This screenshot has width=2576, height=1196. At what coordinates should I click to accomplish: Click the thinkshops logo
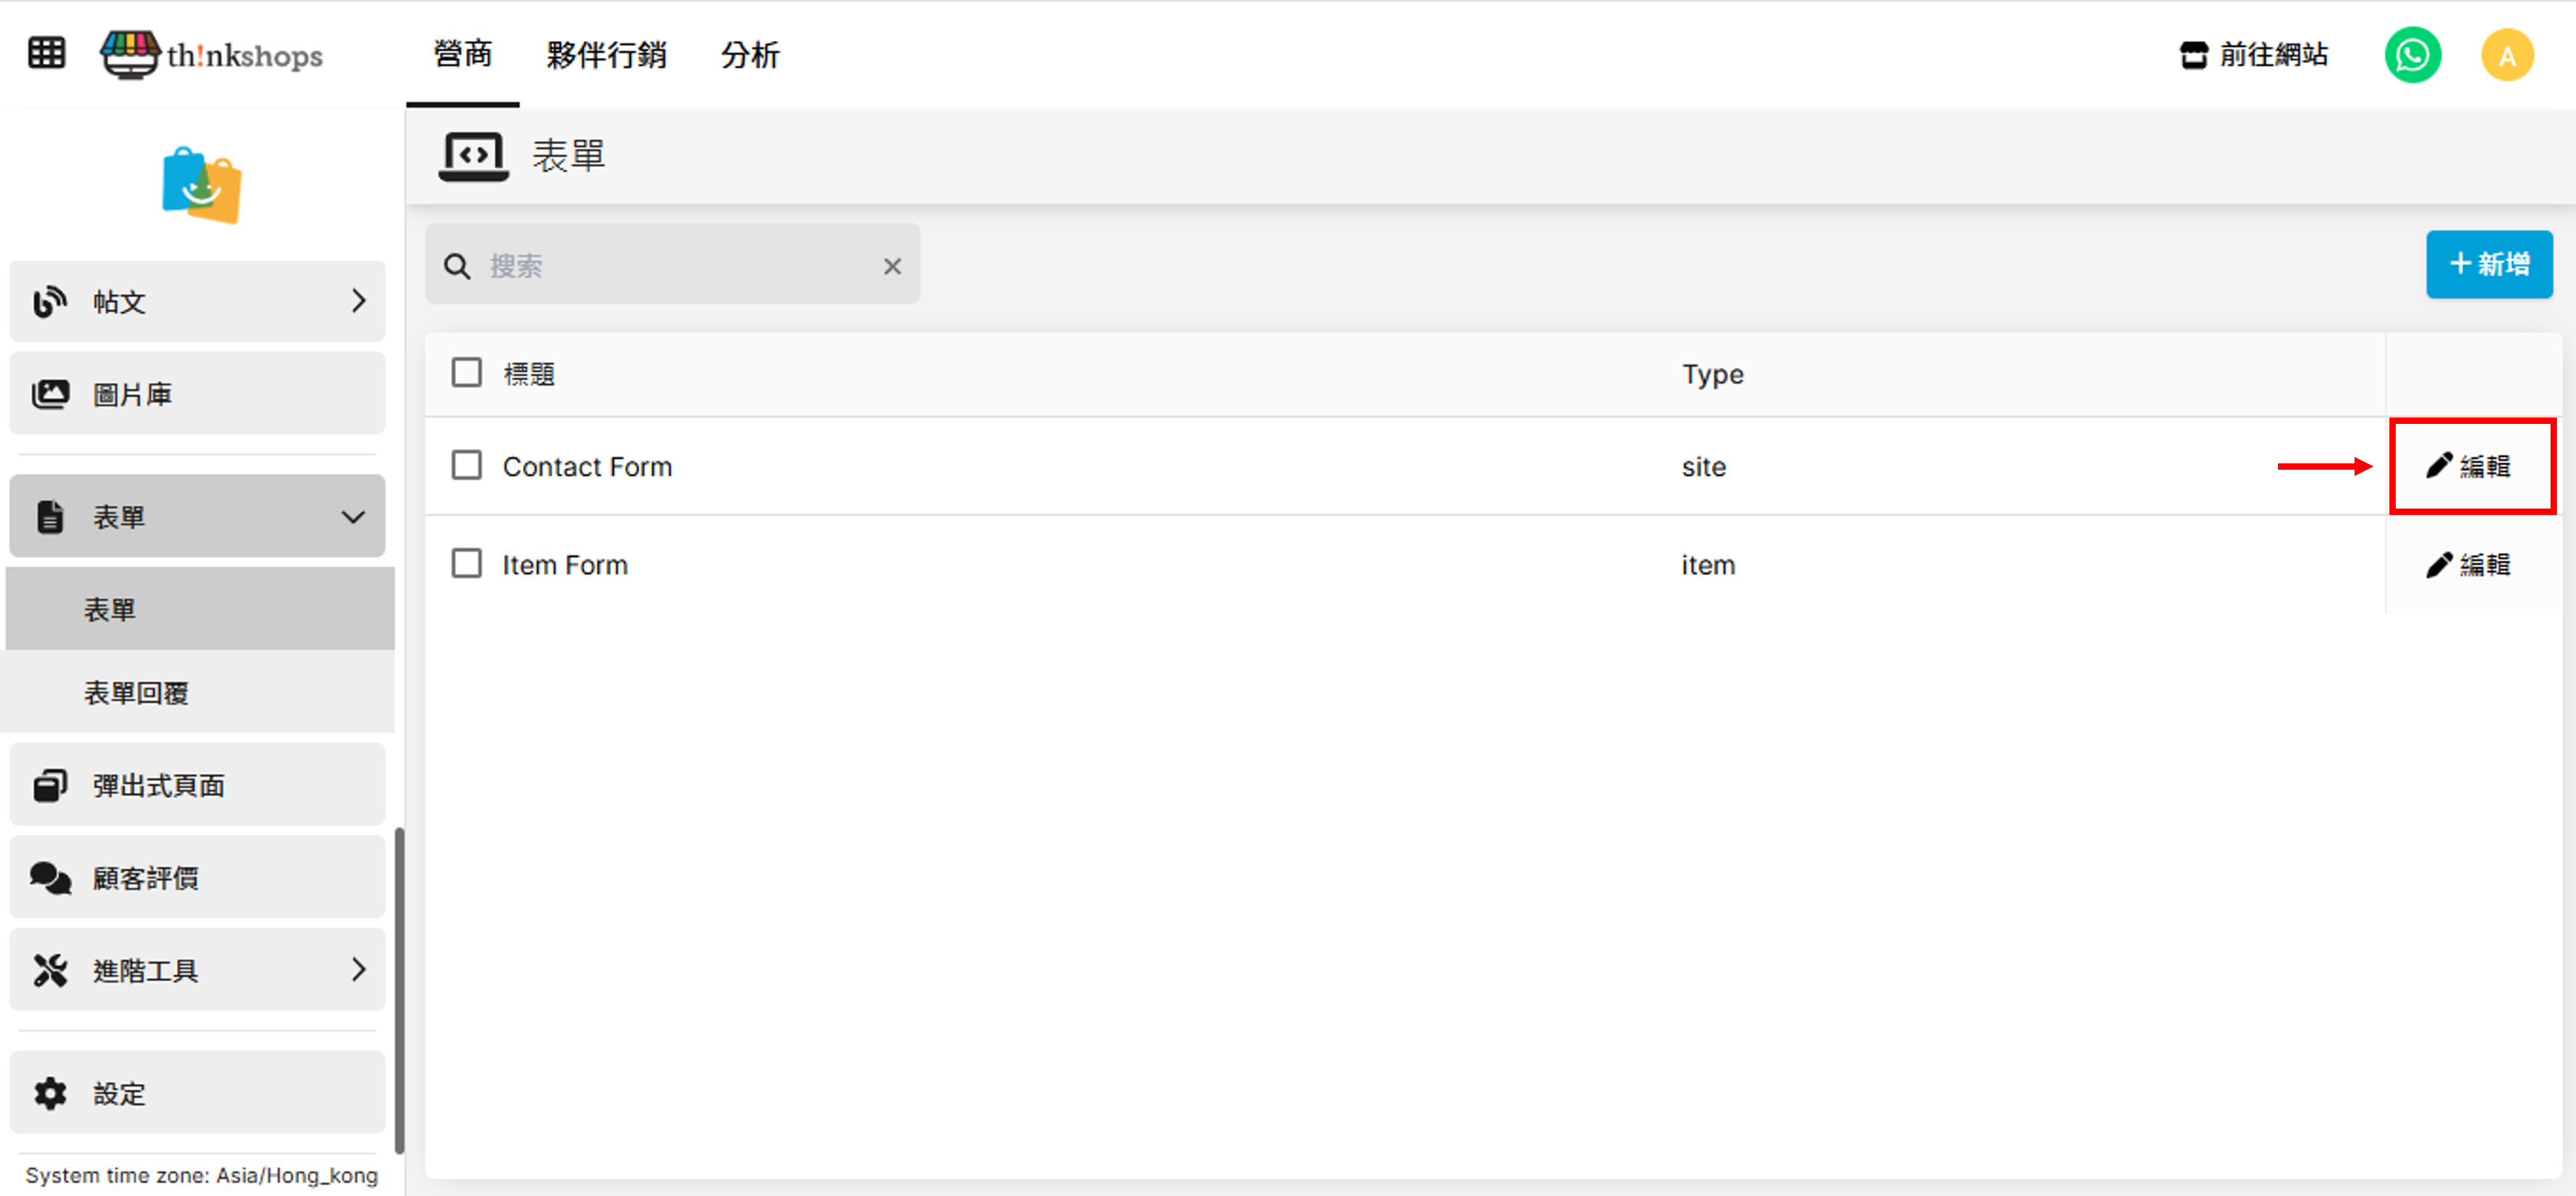(212, 55)
